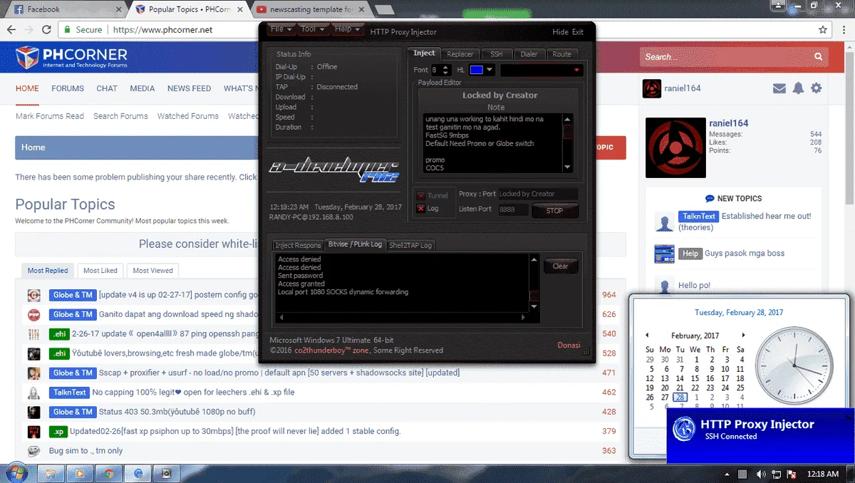Click the large raniel164 profile avatar
Screen dimensions: 855x483
[675, 147]
